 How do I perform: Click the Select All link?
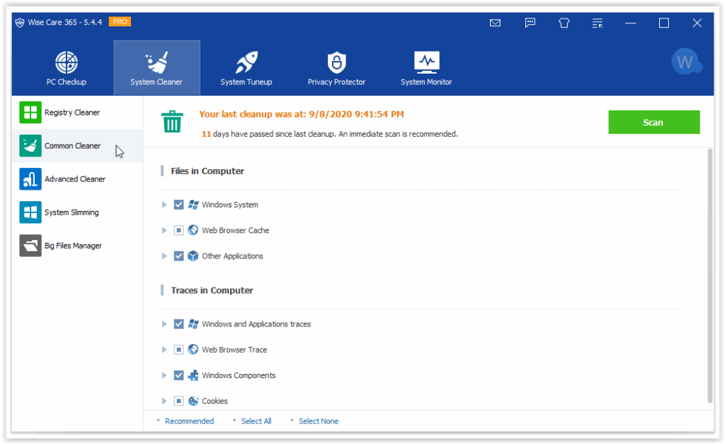256,421
